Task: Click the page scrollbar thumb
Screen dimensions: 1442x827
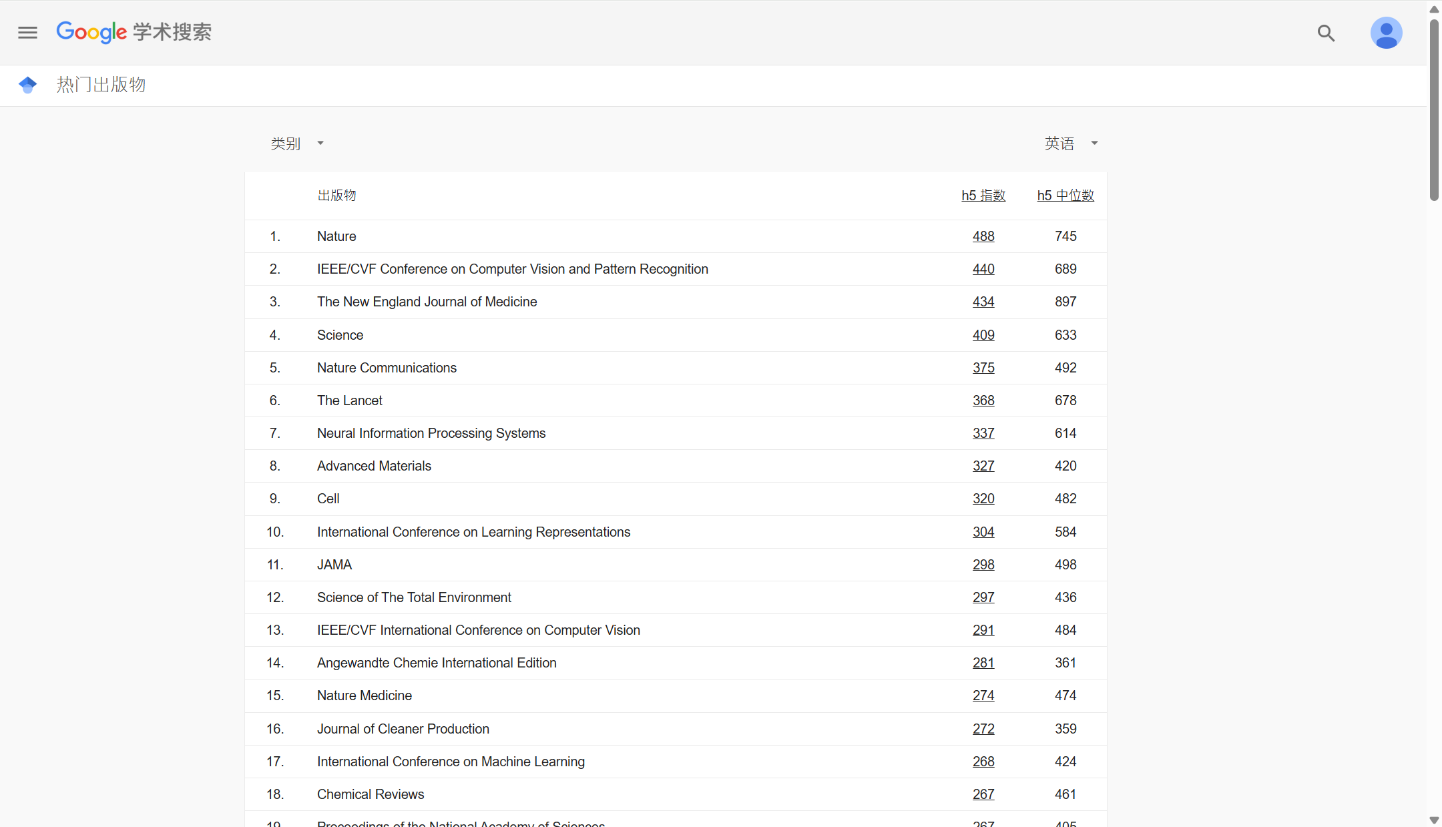Action: [1434, 109]
